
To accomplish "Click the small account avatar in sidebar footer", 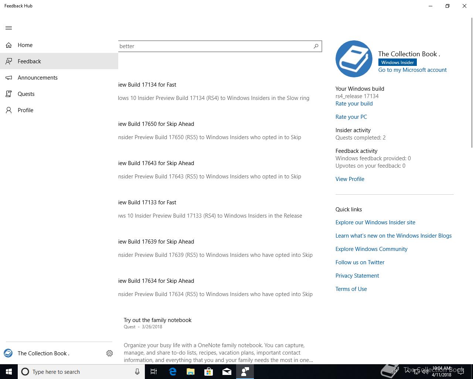I will click(8, 353).
